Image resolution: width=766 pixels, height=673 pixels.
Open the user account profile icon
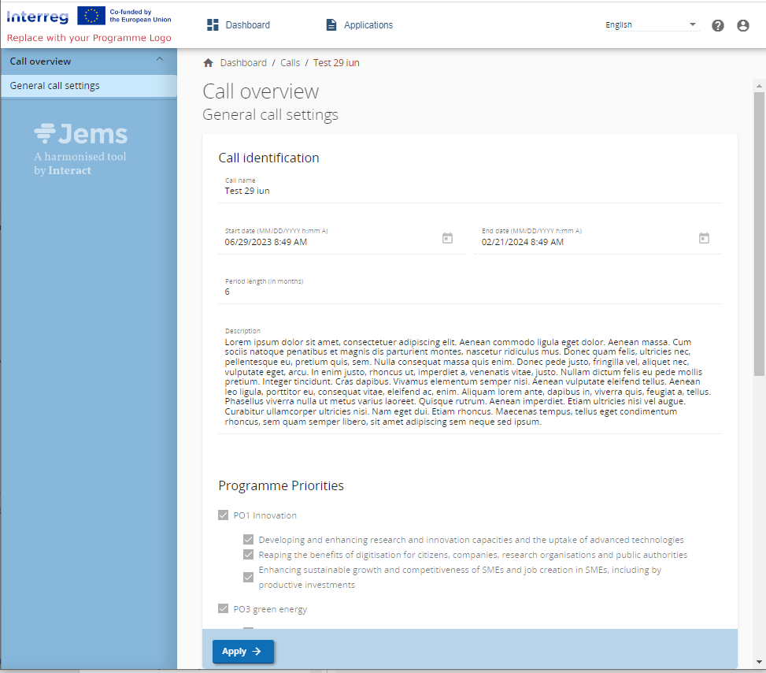pyautogui.click(x=742, y=25)
